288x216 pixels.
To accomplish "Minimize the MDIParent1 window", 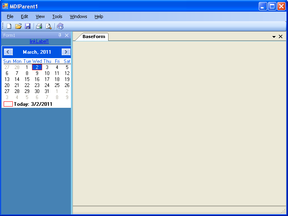I will pos(263,6).
